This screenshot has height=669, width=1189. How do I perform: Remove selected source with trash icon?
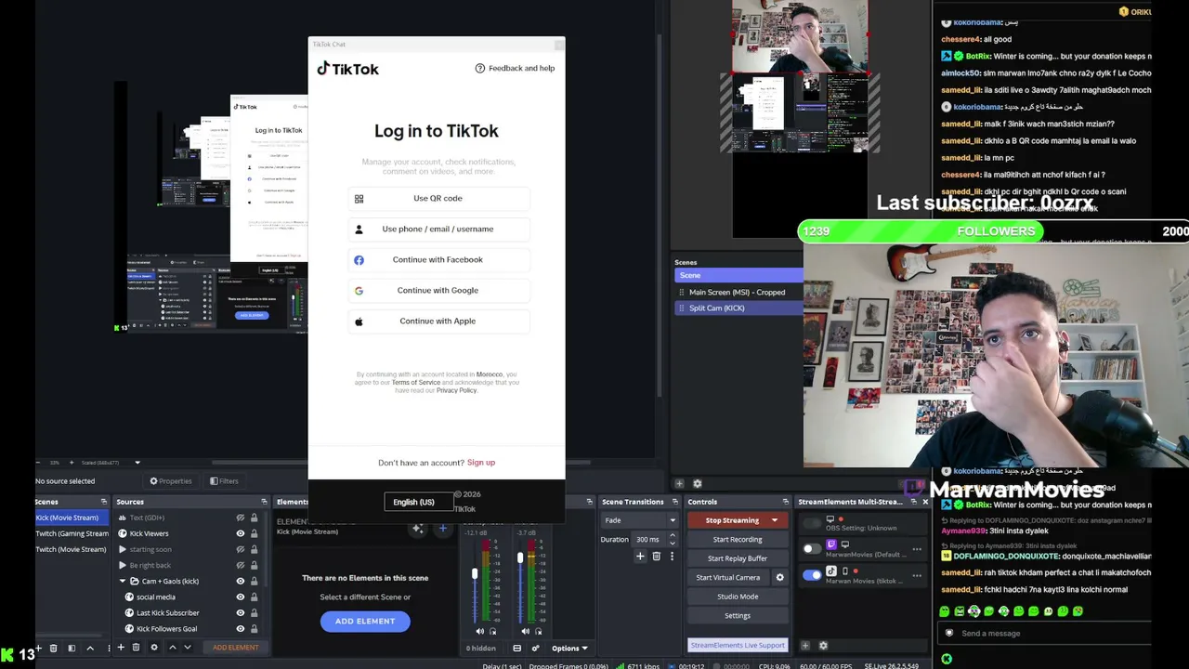point(136,648)
